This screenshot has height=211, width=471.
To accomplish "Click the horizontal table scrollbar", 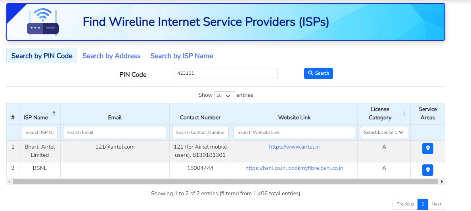I will tap(225, 181).
